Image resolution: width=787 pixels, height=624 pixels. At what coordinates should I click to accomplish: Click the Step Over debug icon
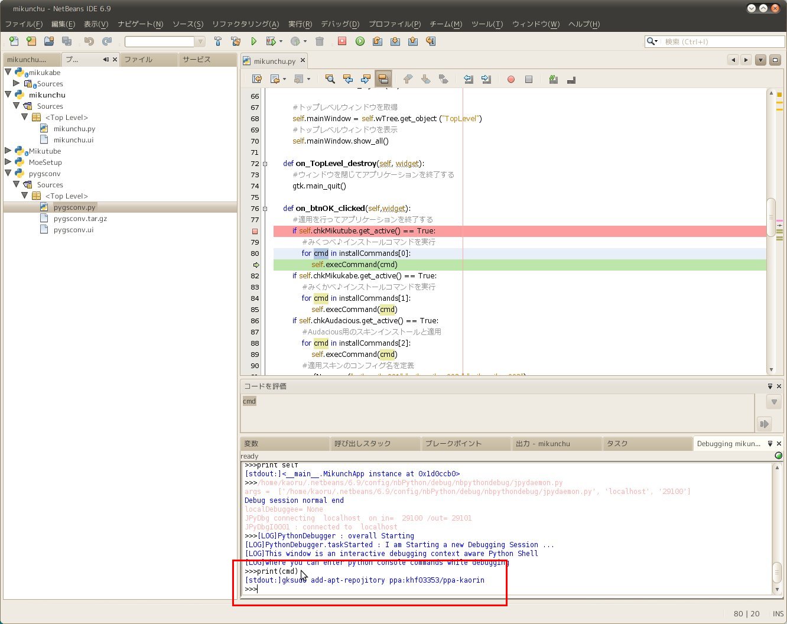click(378, 41)
